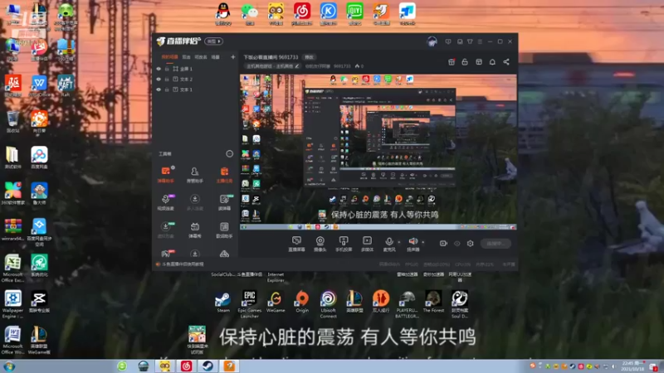
Task: Select the 文本 2 source row
Action: pyautogui.click(x=195, y=79)
